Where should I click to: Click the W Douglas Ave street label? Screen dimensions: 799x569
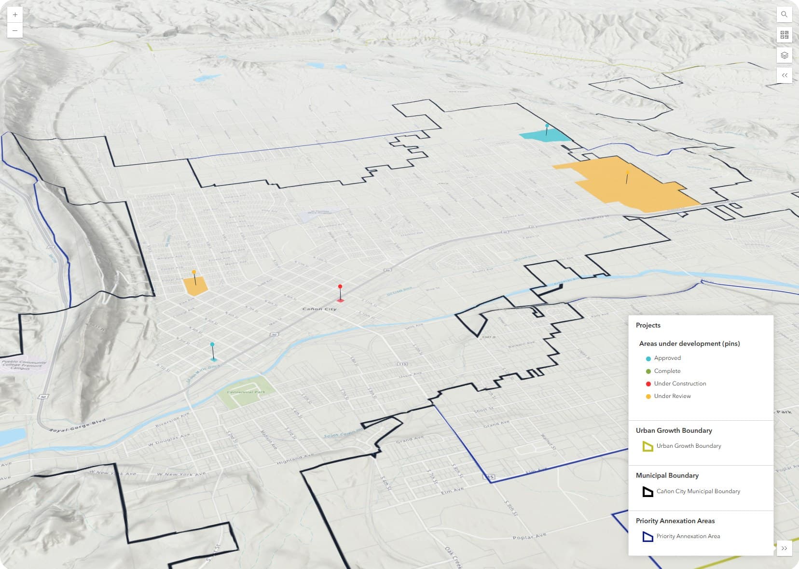[169, 439]
